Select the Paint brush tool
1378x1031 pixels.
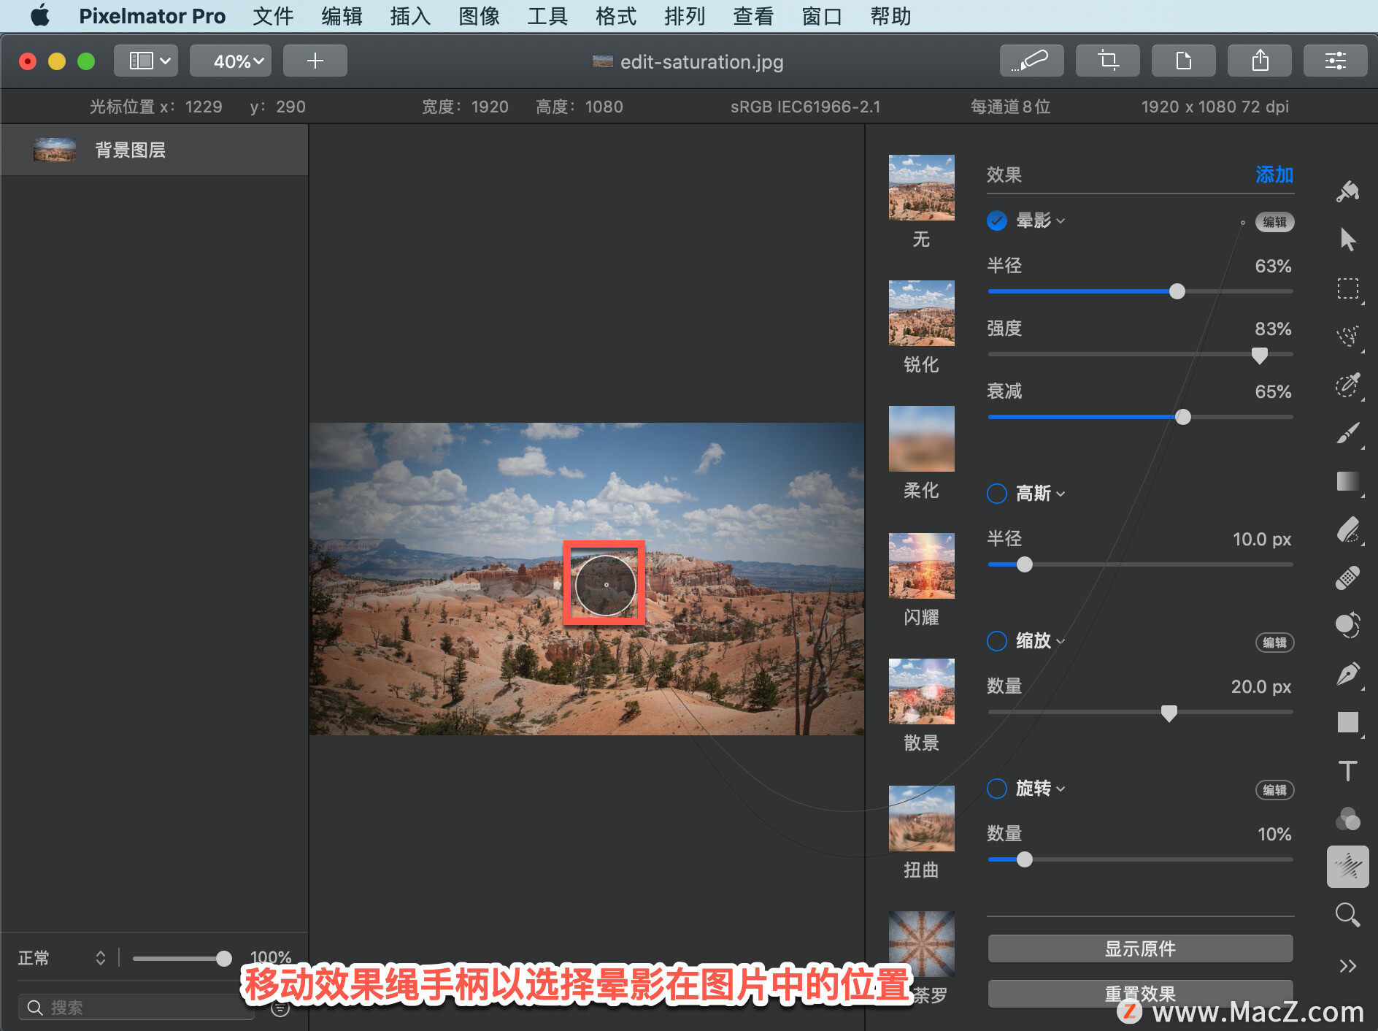[1347, 433]
